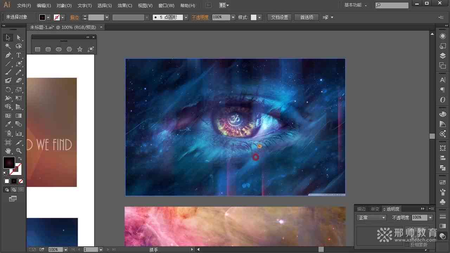The height and width of the screenshot is (253, 450).
Task: Select the Gradient tool
Action: coord(19,116)
